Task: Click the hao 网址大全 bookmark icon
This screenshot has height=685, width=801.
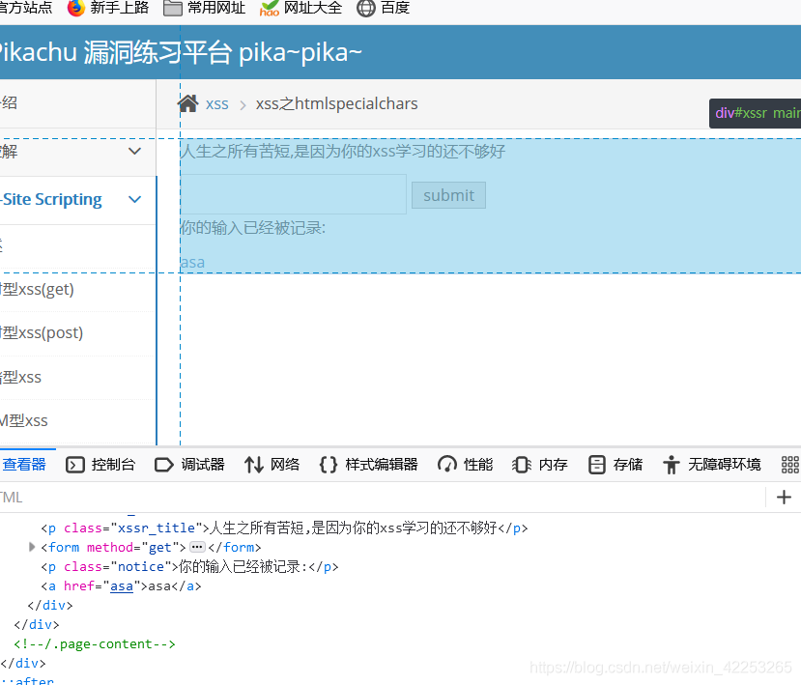Action: click(x=270, y=8)
